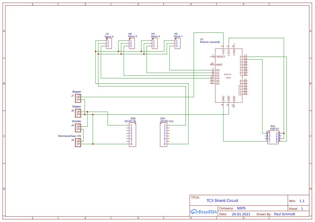
Task: Click the revision value "1.1"
Action: point(302,201)
